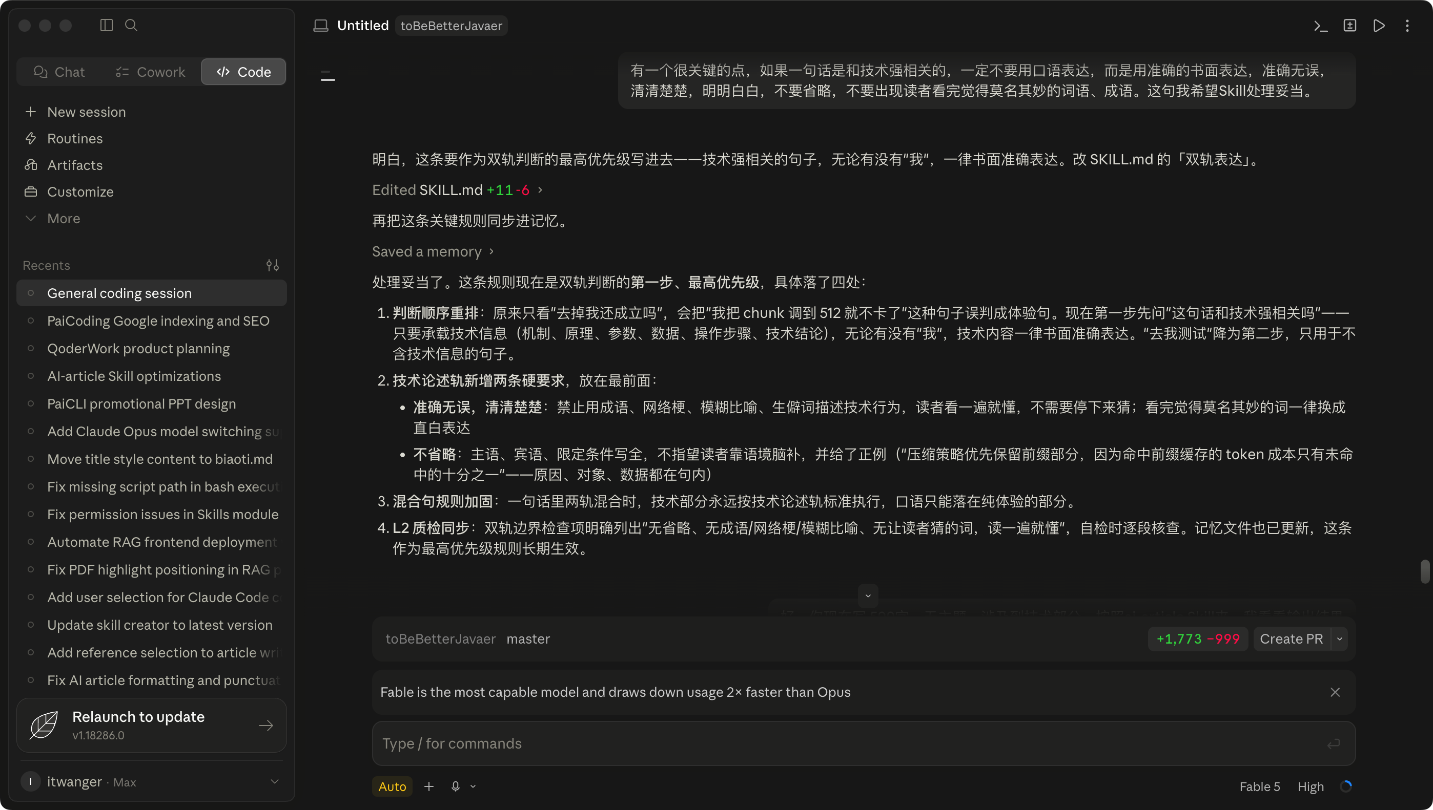
Task: Click the itwanger avatar circle
Action: click(x=31, y=782)
